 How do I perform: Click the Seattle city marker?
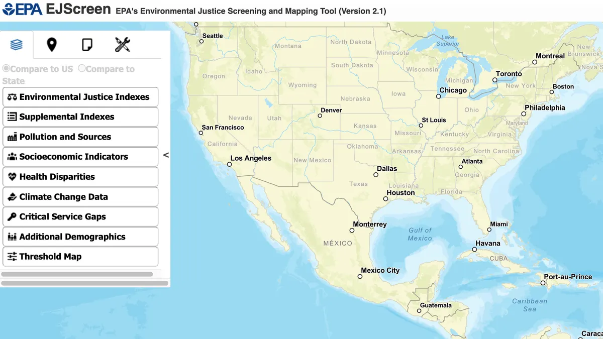click(202, 41)
